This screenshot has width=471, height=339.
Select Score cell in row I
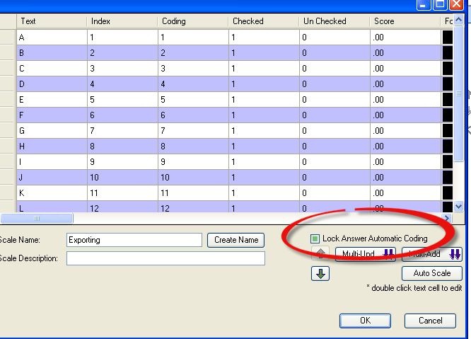[x=405, y=162]
